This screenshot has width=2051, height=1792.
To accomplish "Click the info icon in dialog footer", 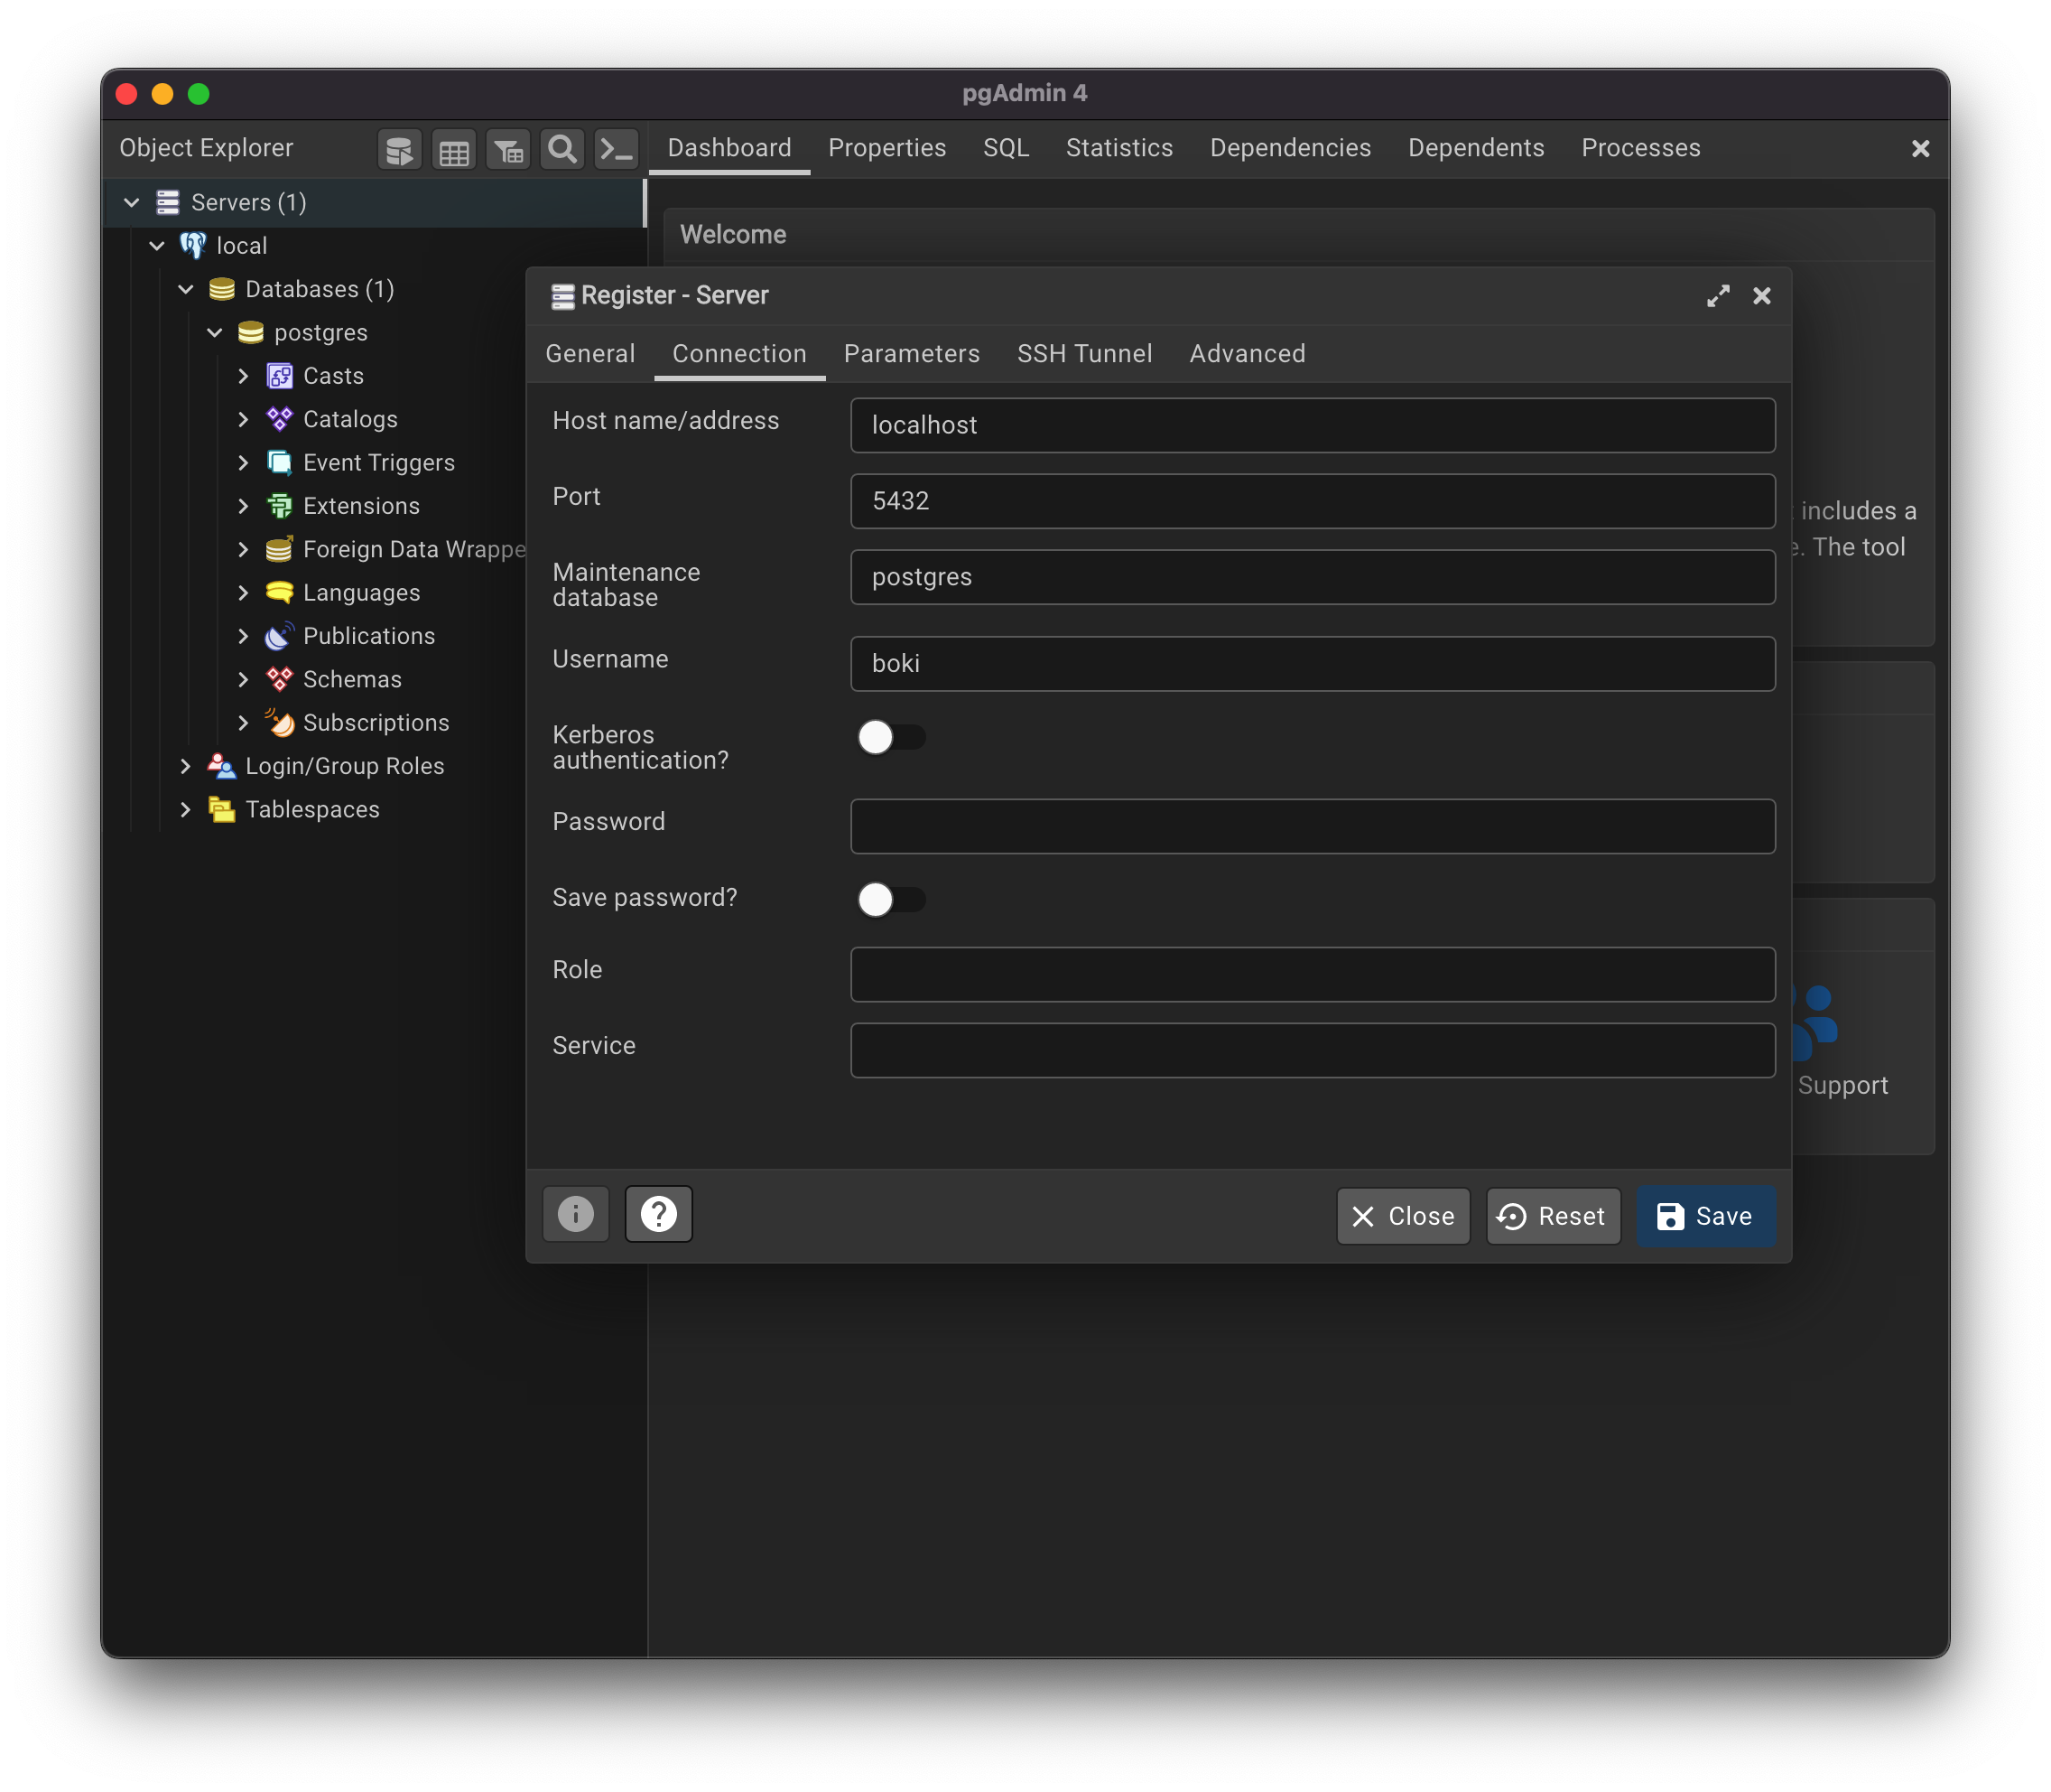I will pos(576,1215).
